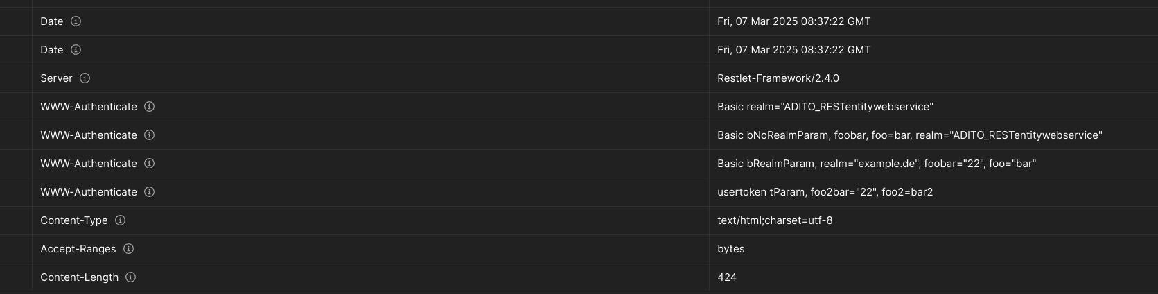
Task: Select the Accept-Ranges bytes value
Action: pyautogui.click(x=731, y=249)
